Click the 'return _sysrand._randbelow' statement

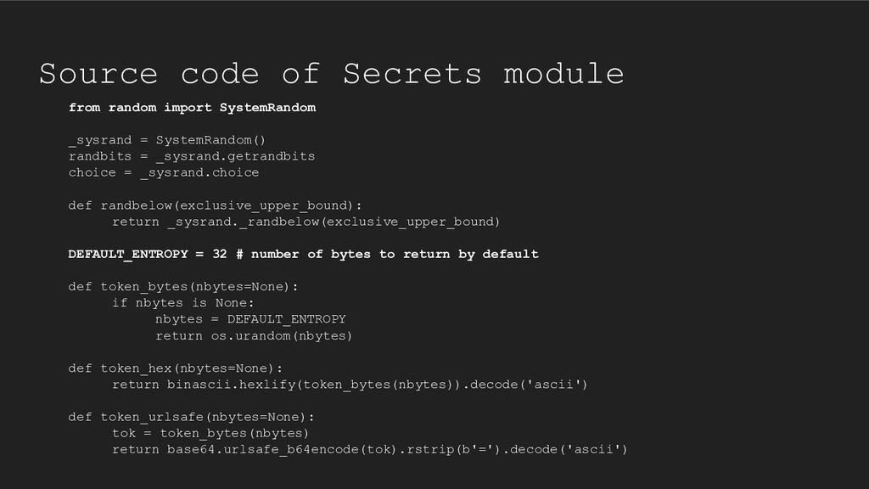(x=306, y=222)
